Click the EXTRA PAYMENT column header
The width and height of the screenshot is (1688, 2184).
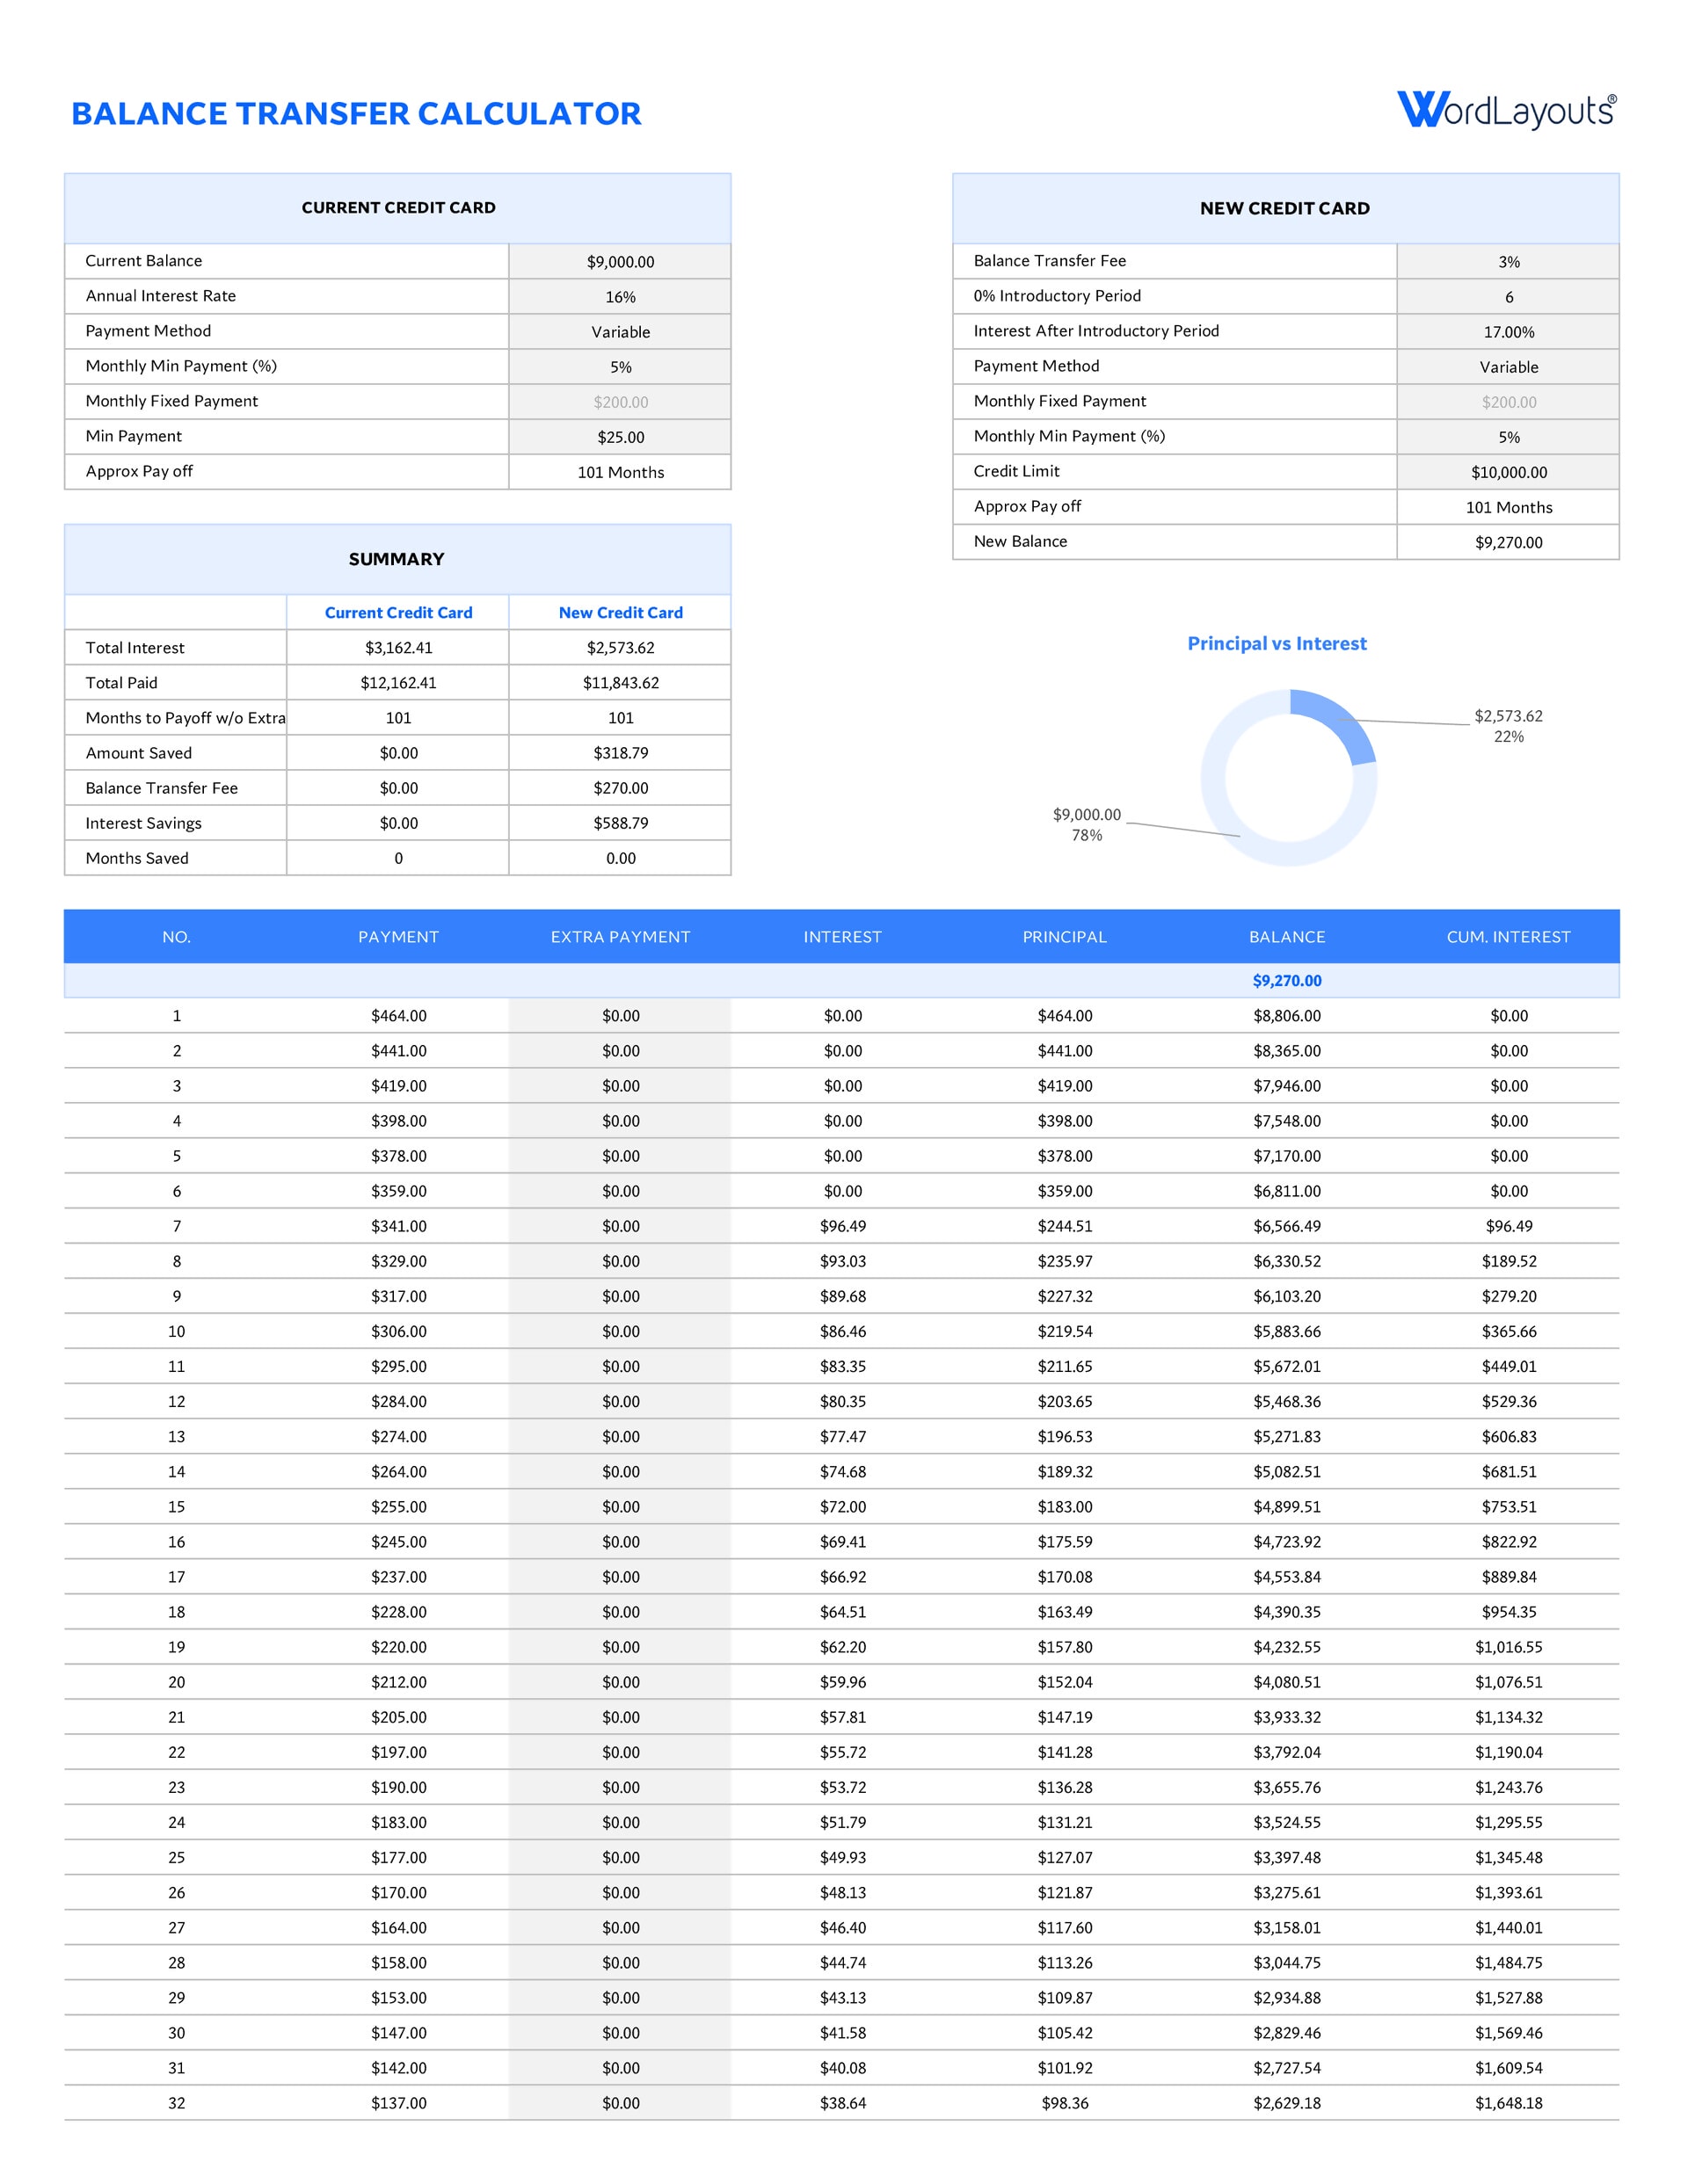pos(621,937)
